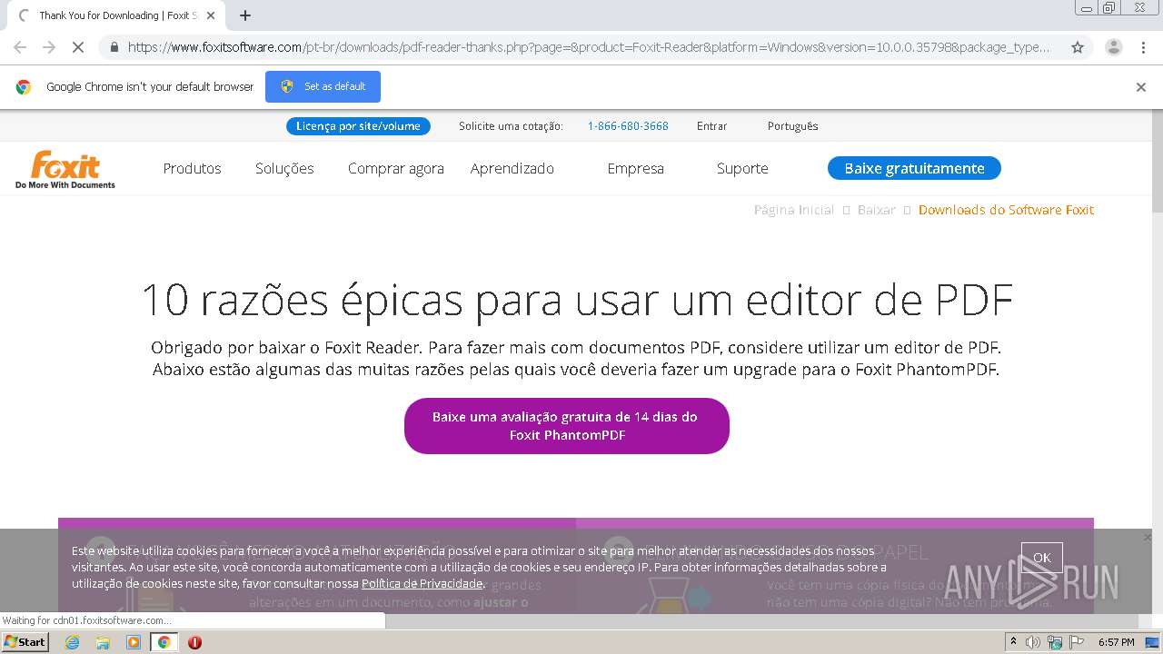This screenshot has height=654, width=1163.
Task: Click the Foxit logo
Action: 65,169
